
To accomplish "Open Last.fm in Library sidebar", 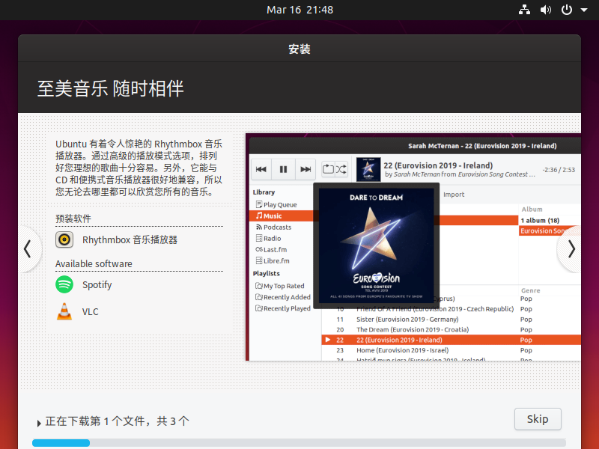I will click(x=275, y=250).
